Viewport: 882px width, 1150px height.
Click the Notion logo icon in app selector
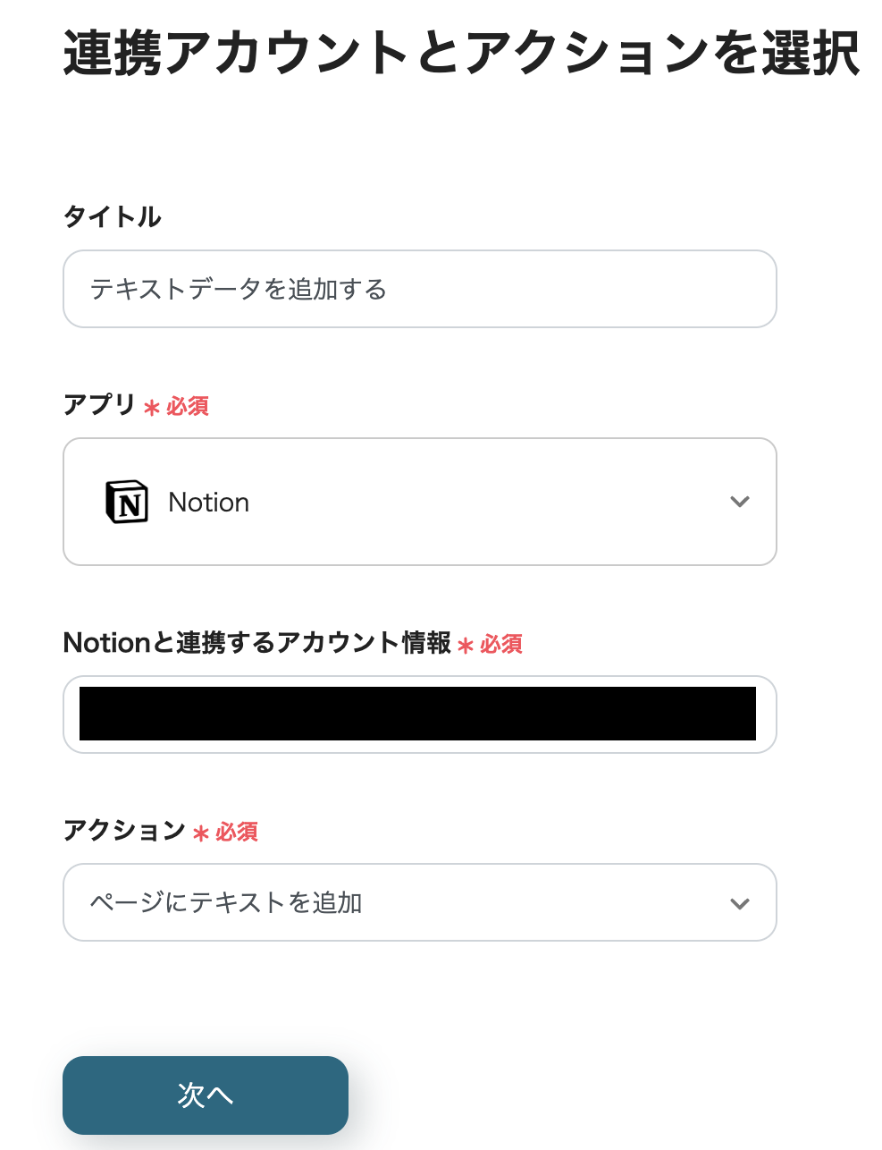[x=127, y=502]
